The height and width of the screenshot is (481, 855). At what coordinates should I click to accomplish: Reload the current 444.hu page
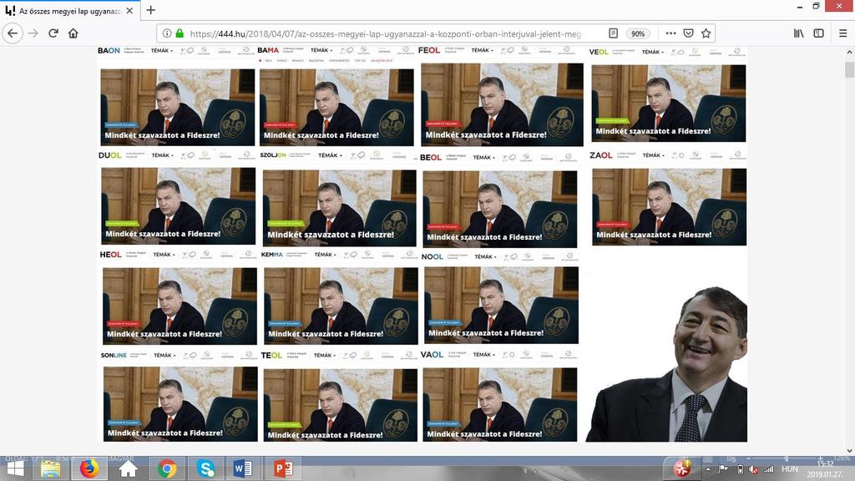pos(53,33)
